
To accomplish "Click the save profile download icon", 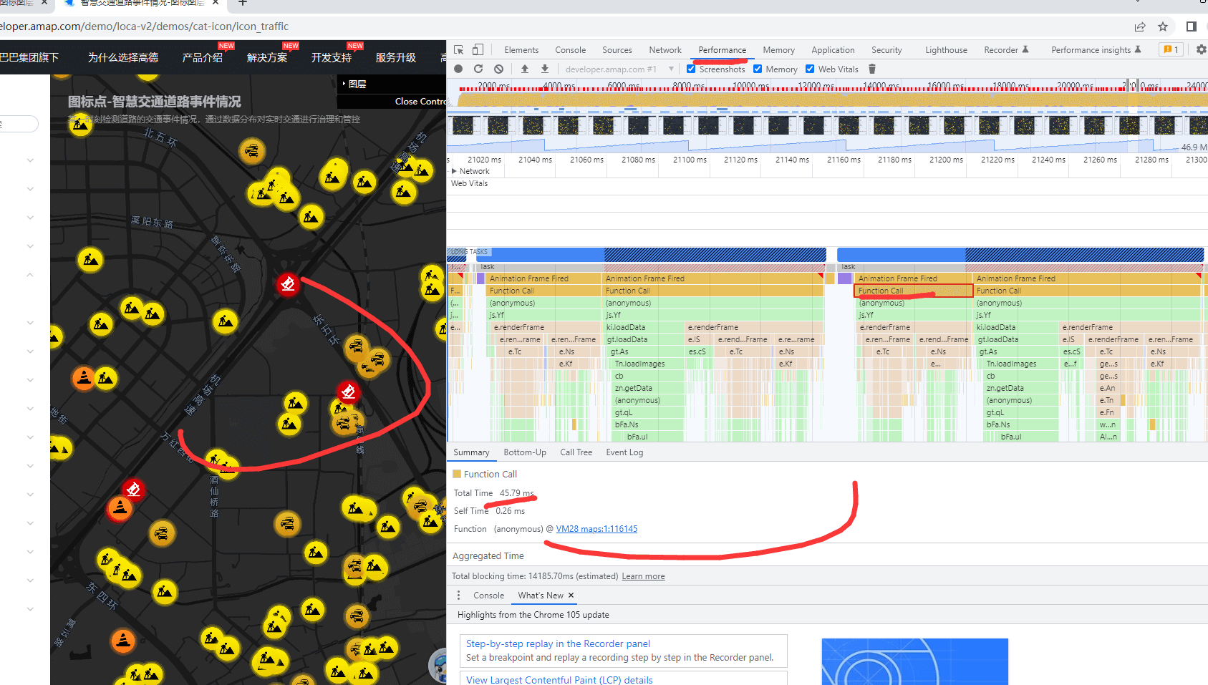I will tap(545, 69).
